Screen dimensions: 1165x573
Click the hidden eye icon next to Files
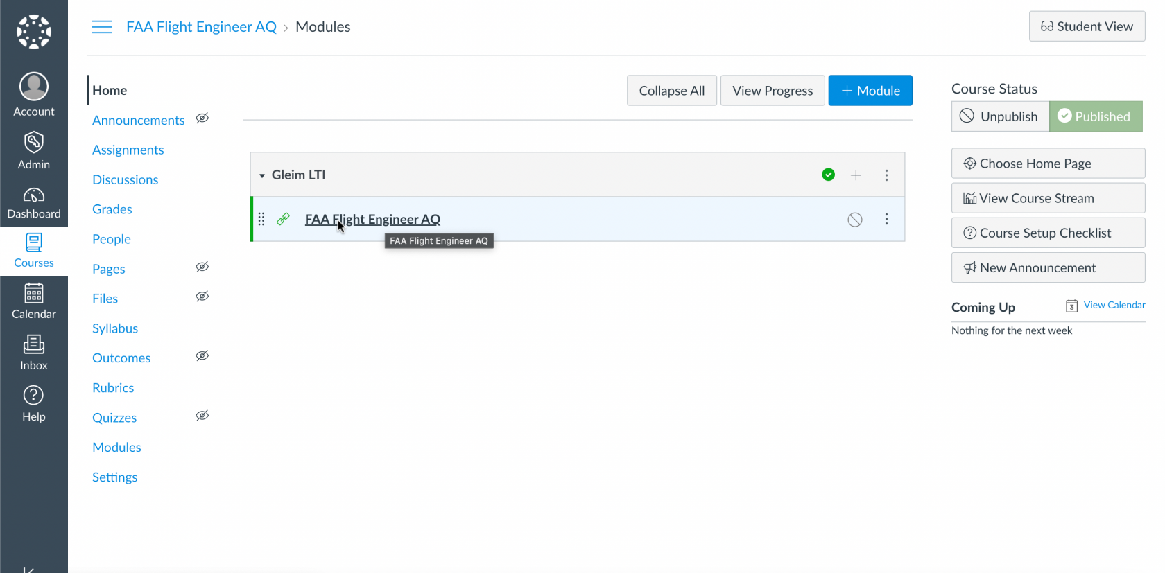pyautogui.click(x=202, y=297)
